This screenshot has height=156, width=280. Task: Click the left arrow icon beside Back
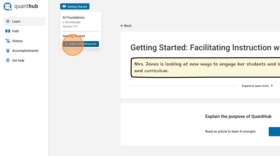pyautogui.click(x=122, y=26)
